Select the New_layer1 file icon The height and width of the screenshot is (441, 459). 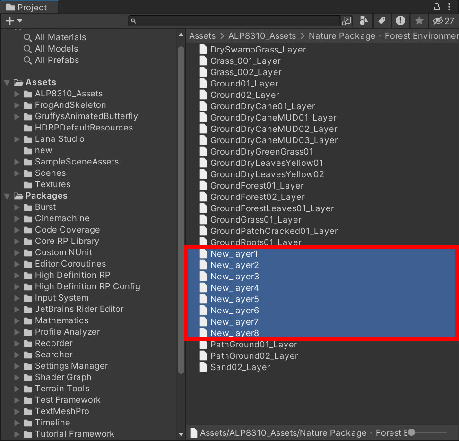coord(203,254)
